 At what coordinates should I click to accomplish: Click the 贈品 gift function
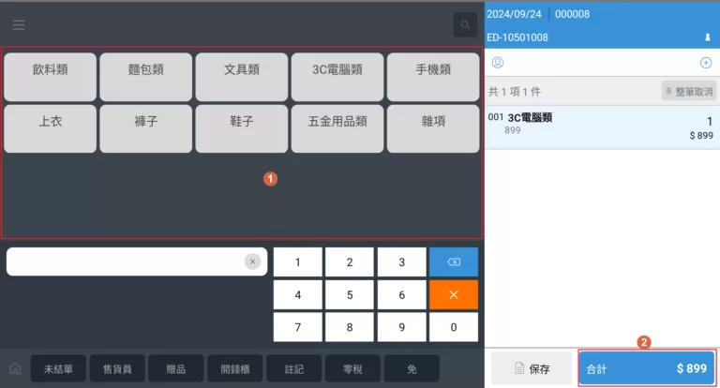[176, 369]
